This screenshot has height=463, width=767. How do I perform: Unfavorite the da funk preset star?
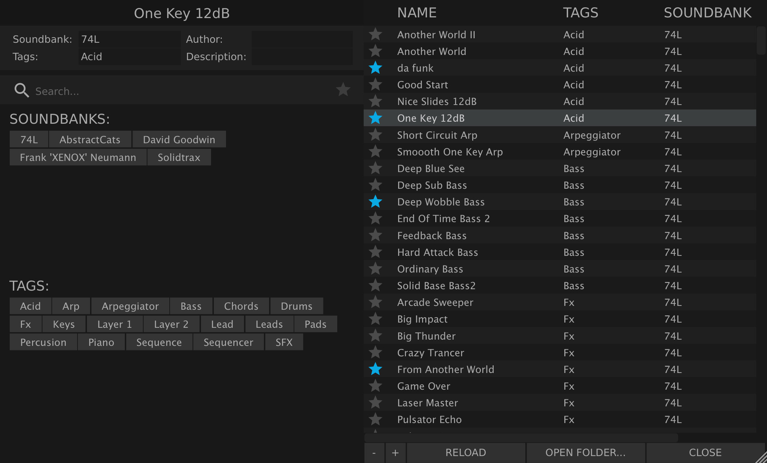(x=375, y=68)
